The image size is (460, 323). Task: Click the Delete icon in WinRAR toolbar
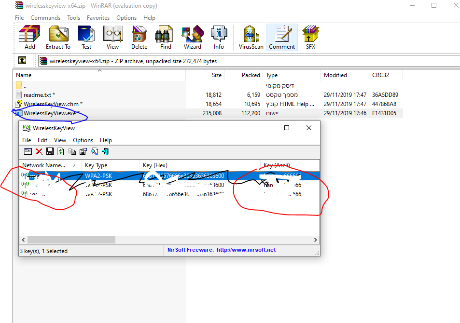point(139,38)
